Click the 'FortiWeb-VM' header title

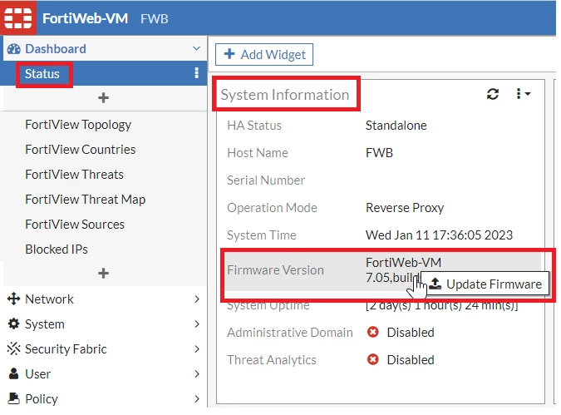click(x=85, y=18)
